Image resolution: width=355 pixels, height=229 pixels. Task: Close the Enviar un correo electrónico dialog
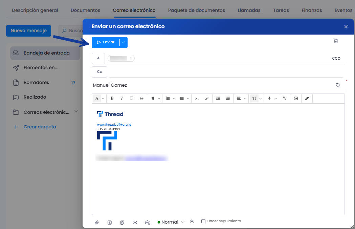tap(346, 26)
